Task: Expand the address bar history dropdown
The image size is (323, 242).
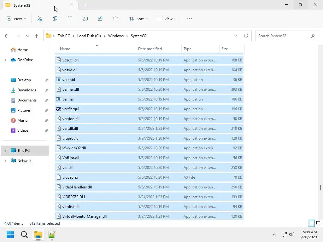Action: (x=235, y=36)
